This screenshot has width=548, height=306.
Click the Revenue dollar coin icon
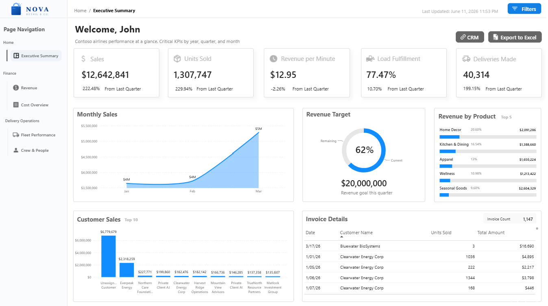[16, 88]
